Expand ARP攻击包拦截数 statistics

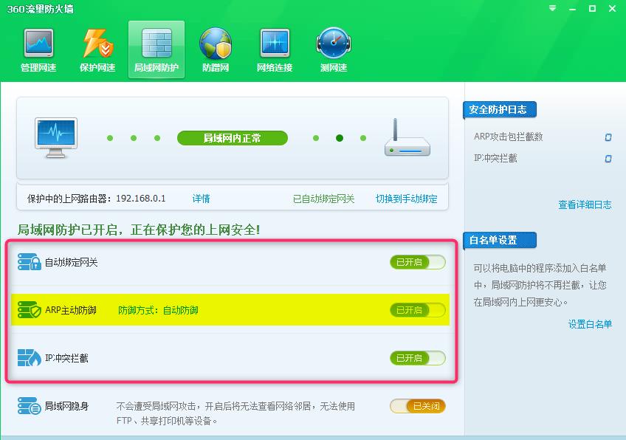click(x=608, y=137)
